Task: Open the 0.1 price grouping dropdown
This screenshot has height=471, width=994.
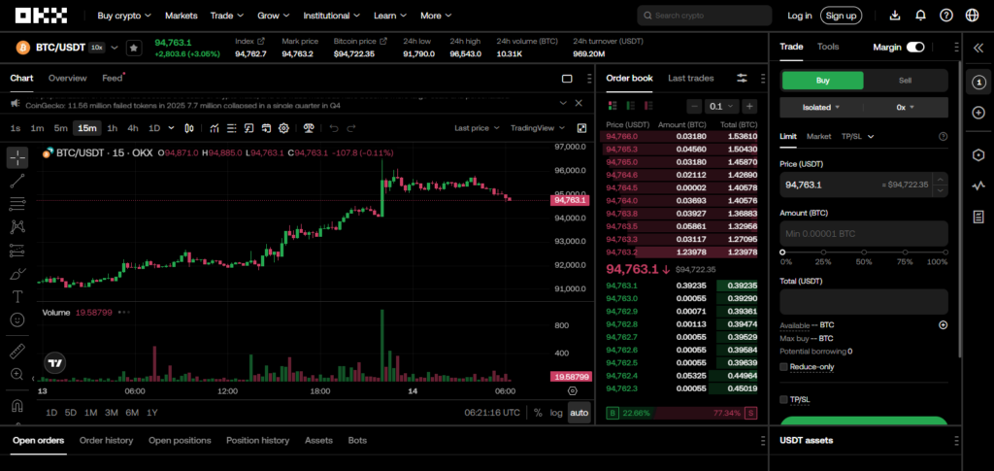Action: (722, 106)
